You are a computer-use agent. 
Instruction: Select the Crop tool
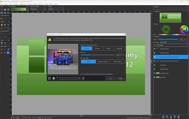pos(8,28)
